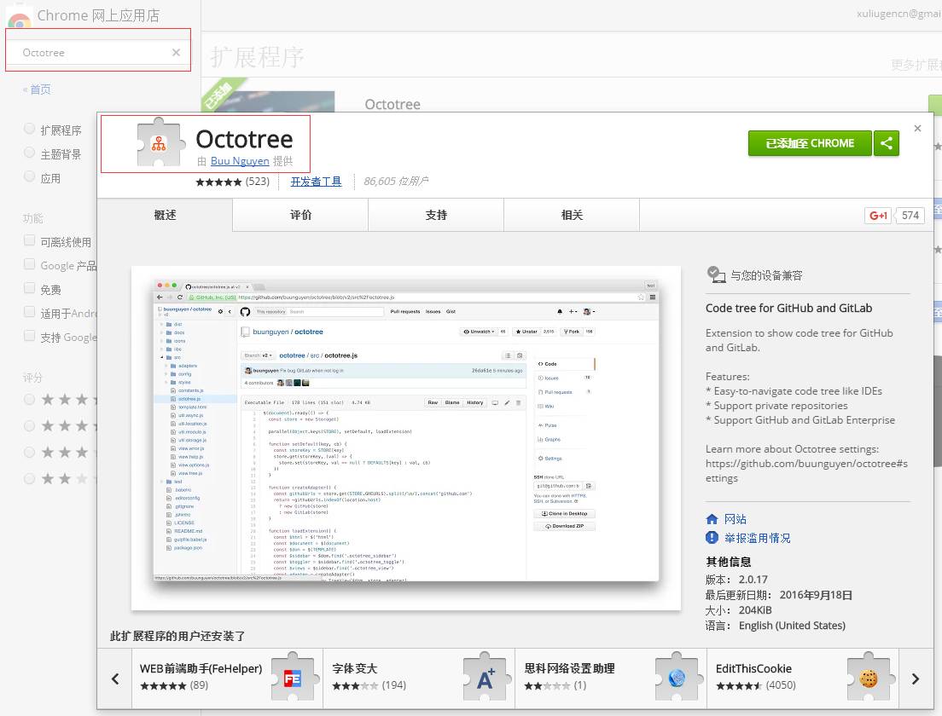Select the 扩展程序 radio button
Viewport: 942px width, 716px height.
point(29,129)
